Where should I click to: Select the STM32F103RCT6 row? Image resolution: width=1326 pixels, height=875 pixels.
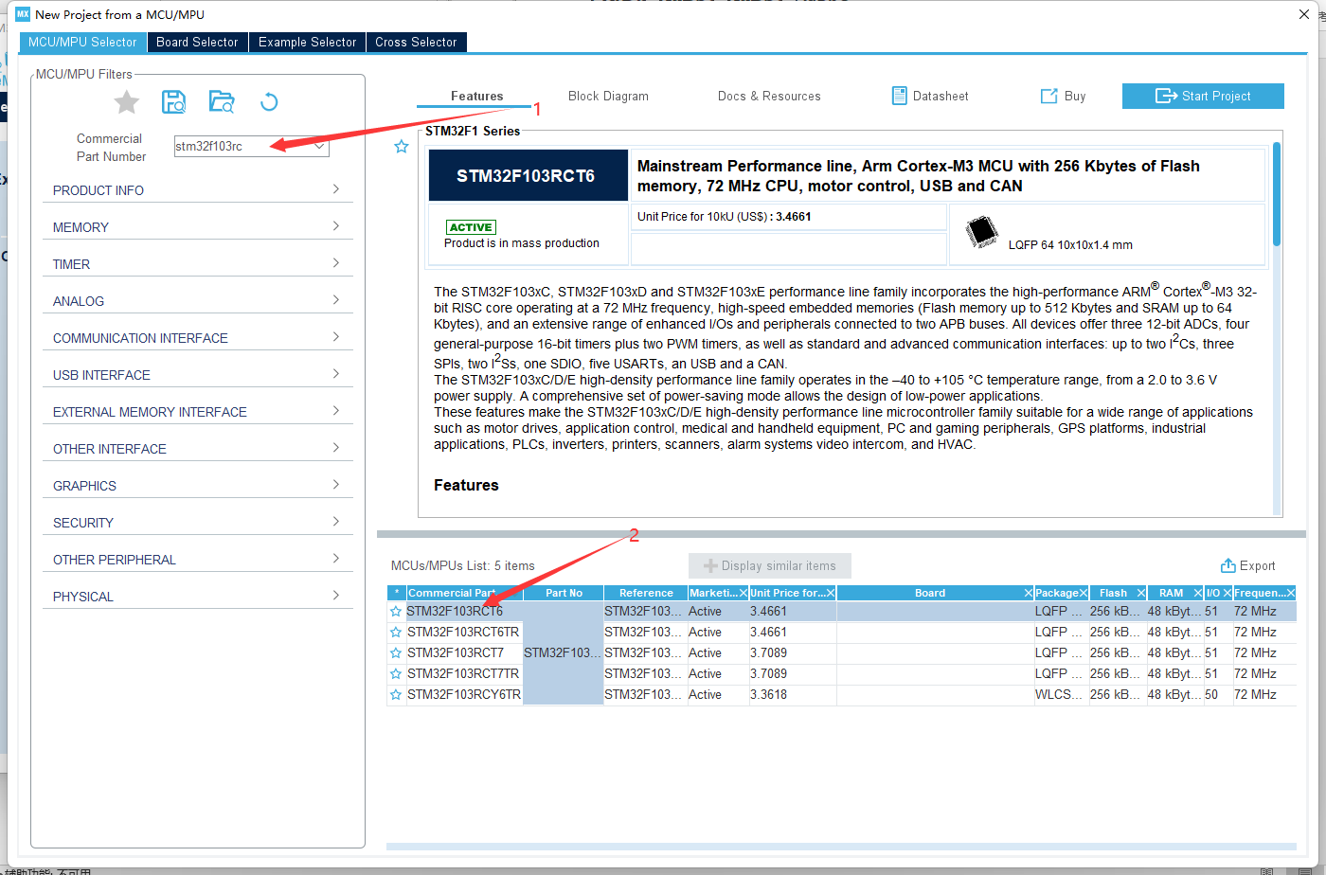tap(841, 612)
